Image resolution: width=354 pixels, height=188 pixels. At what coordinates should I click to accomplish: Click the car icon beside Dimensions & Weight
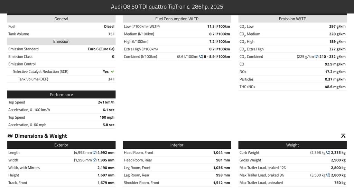10,136
